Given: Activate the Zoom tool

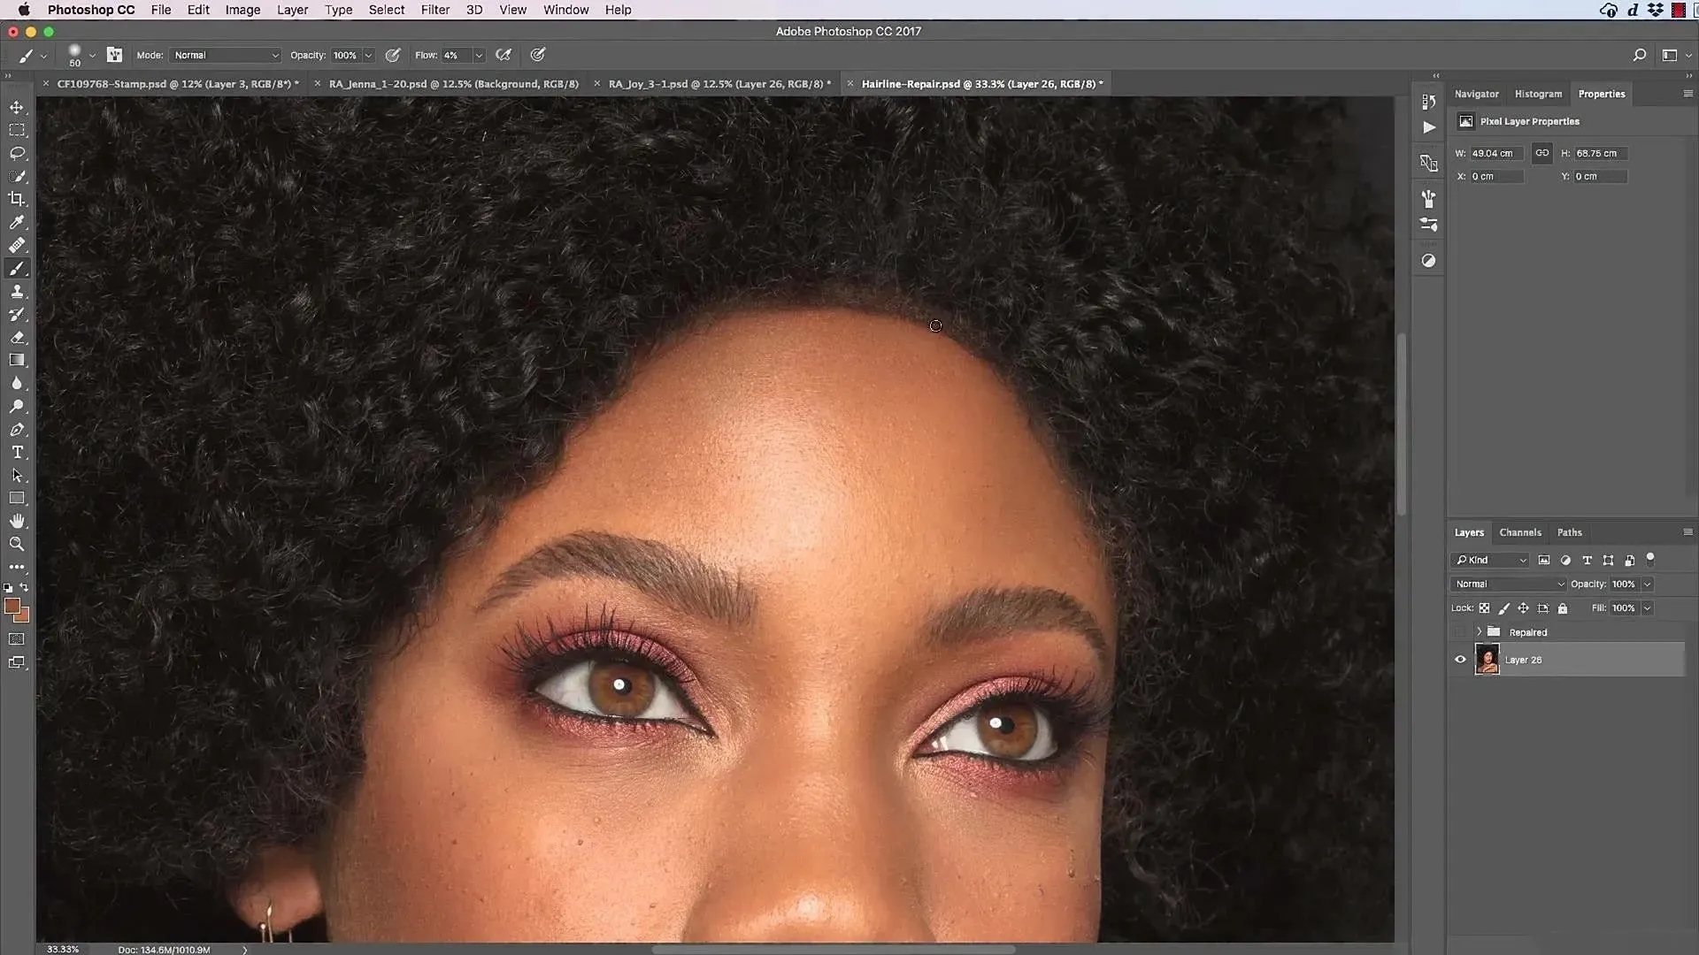Looking at the screenshot, I should pos(17,545).
